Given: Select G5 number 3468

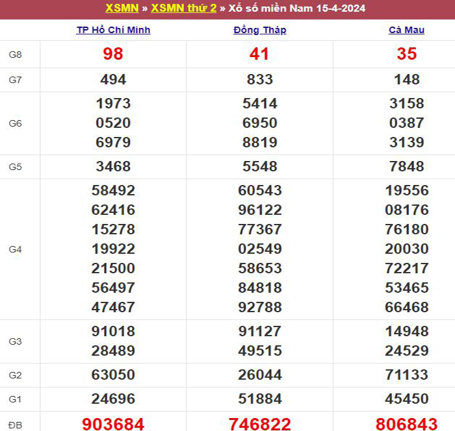Looking at the screenshot, I should pos(113,166).
